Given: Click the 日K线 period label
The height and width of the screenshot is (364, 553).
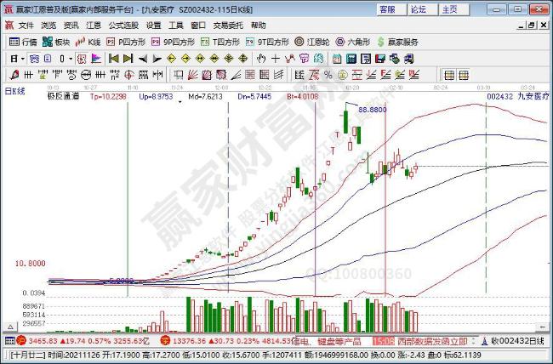Looking at the screenshot, I should point(14,91).
